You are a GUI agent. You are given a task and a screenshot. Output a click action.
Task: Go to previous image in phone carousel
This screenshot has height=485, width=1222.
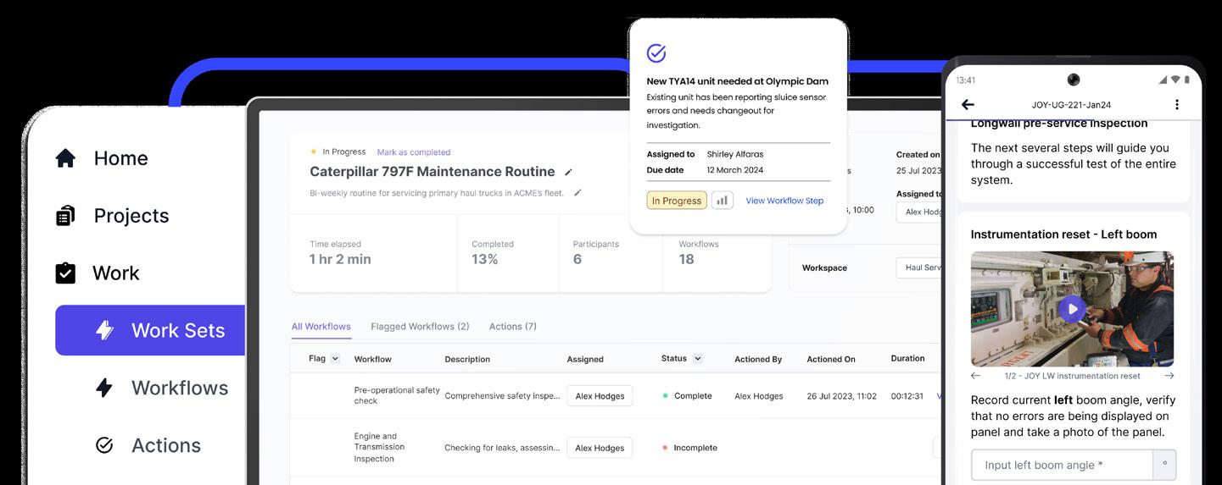[x=976, y=376]
